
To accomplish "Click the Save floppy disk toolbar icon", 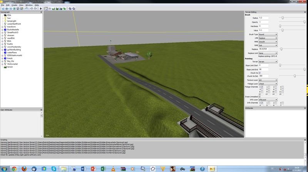I will pos(18,8).
